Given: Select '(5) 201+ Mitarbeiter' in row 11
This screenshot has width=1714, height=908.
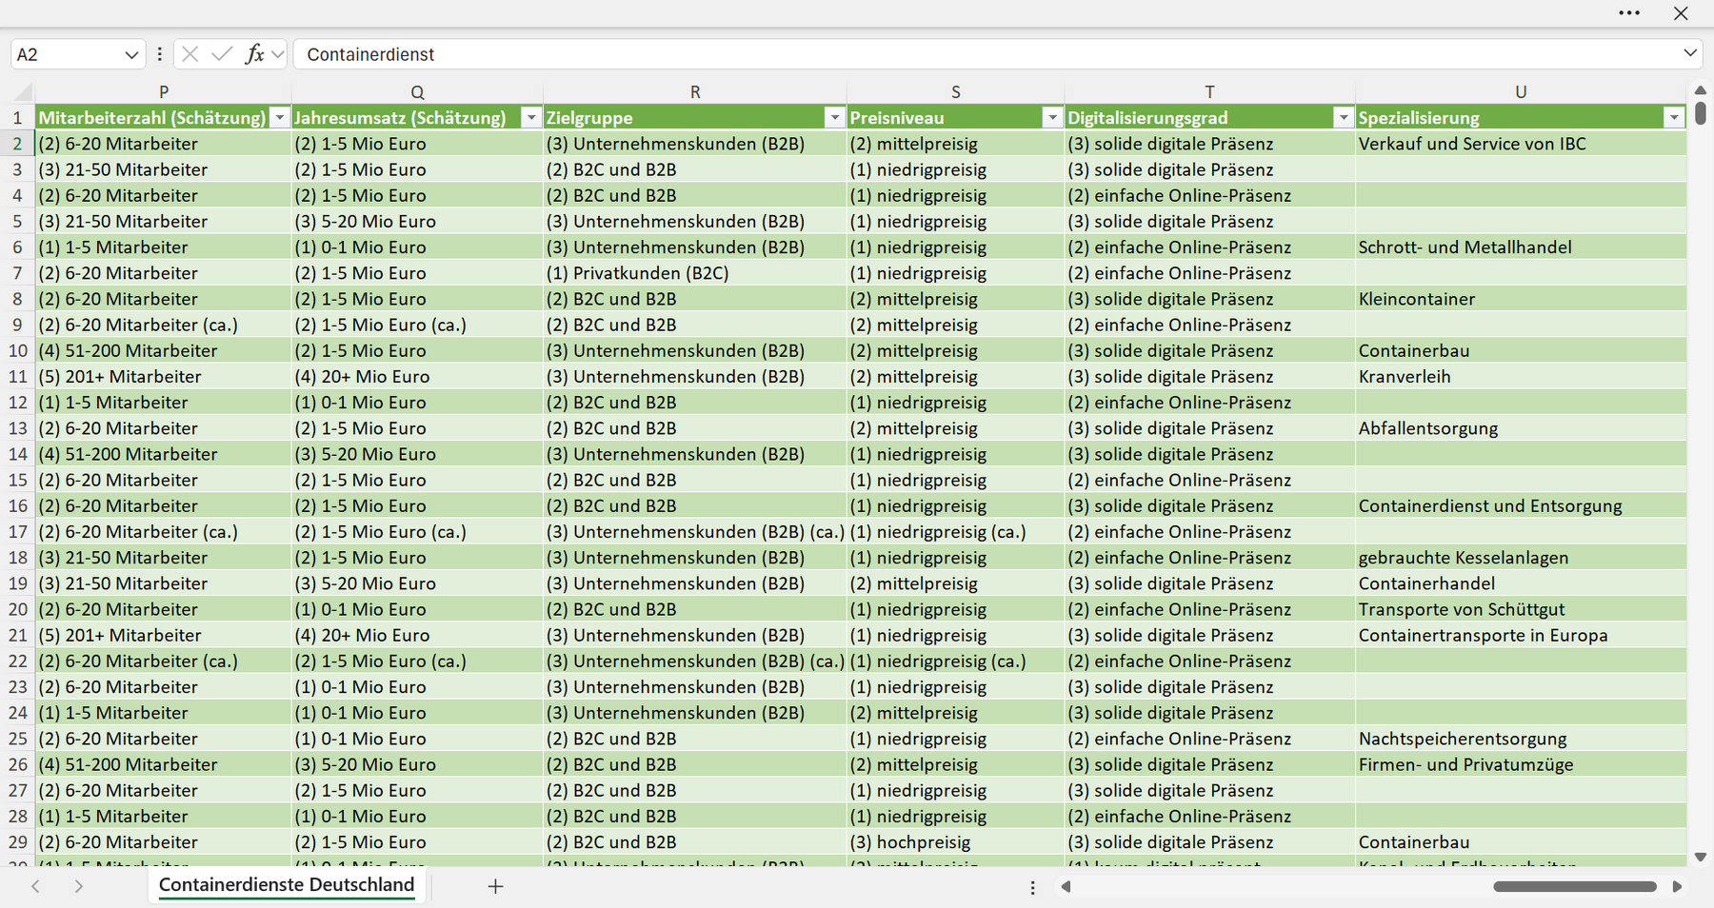Looking at the screenshot, I should pyautogui.click(x=164, y=377).
